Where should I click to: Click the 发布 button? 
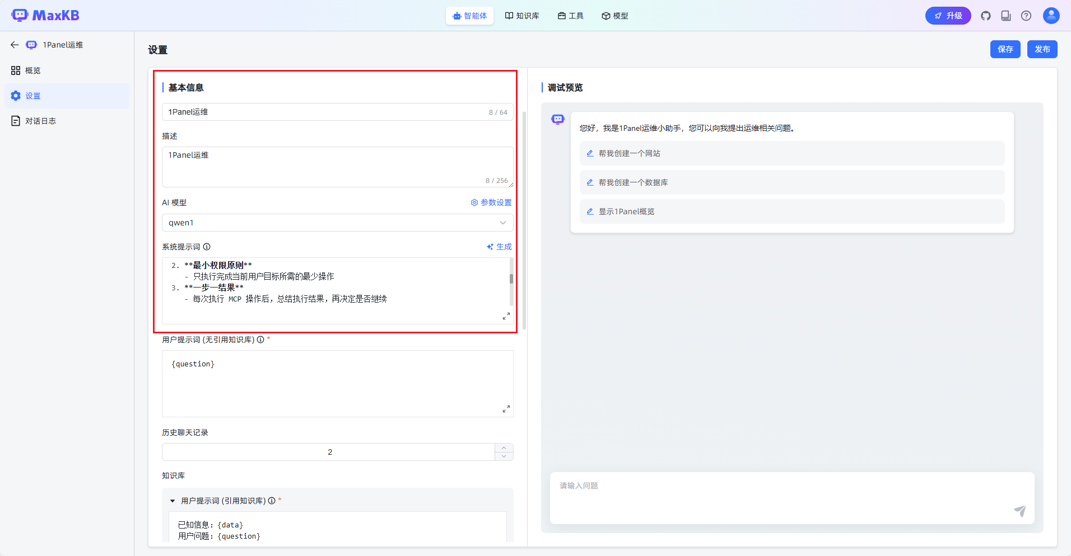point(1042,49)
